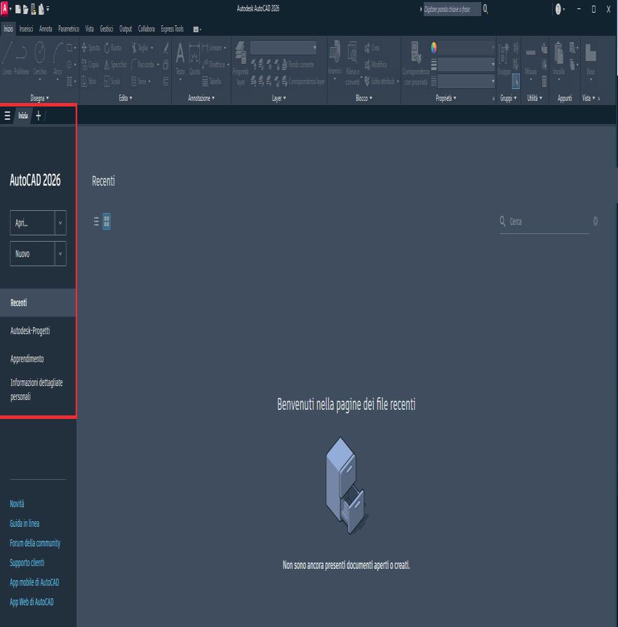The image size is (618, 627).
Task: Expand the Blocco panel
Action: (x=363, y=98)
